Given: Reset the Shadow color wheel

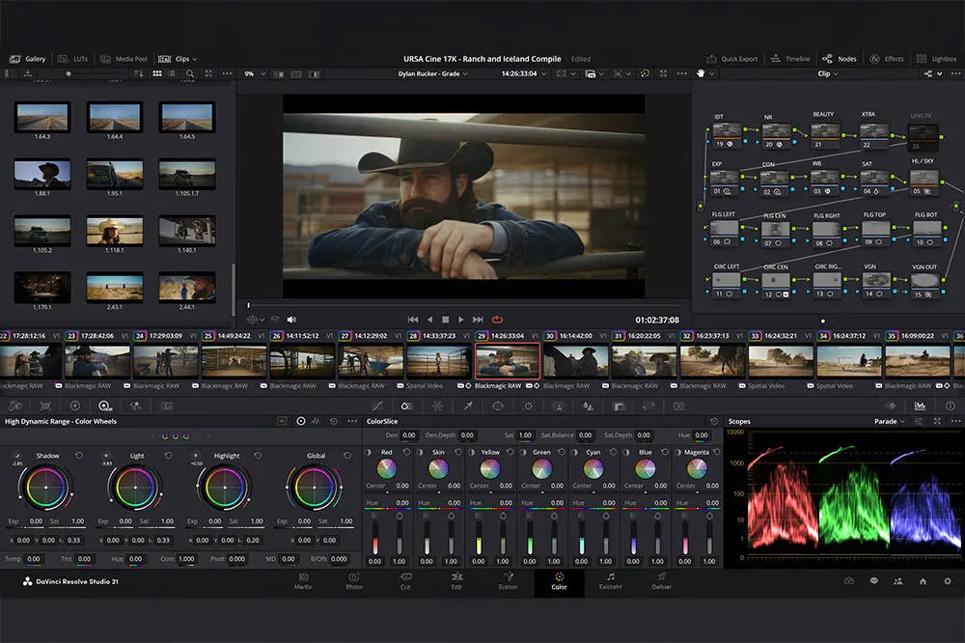Looking at the screenshot, I should pyautogui.click(x=79, y=456).
